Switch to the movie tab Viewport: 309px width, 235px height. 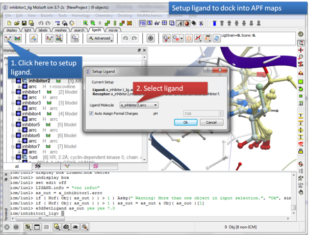click(113, 30)
